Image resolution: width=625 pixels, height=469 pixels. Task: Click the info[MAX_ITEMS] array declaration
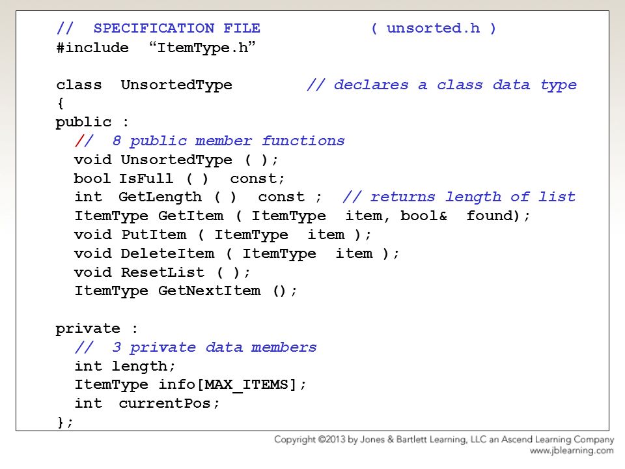point(191,385)
